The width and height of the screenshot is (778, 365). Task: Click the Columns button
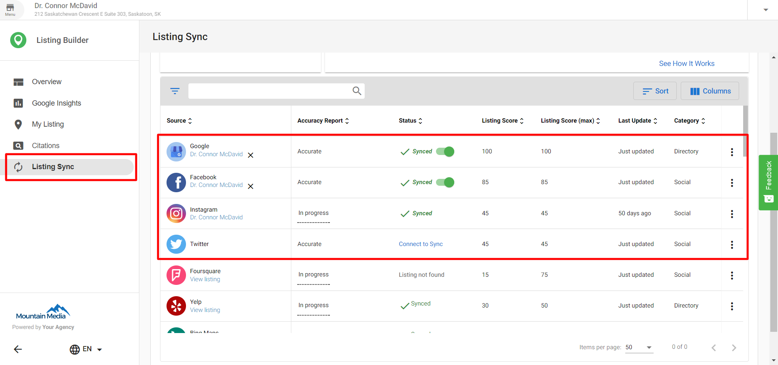point(710,91)
